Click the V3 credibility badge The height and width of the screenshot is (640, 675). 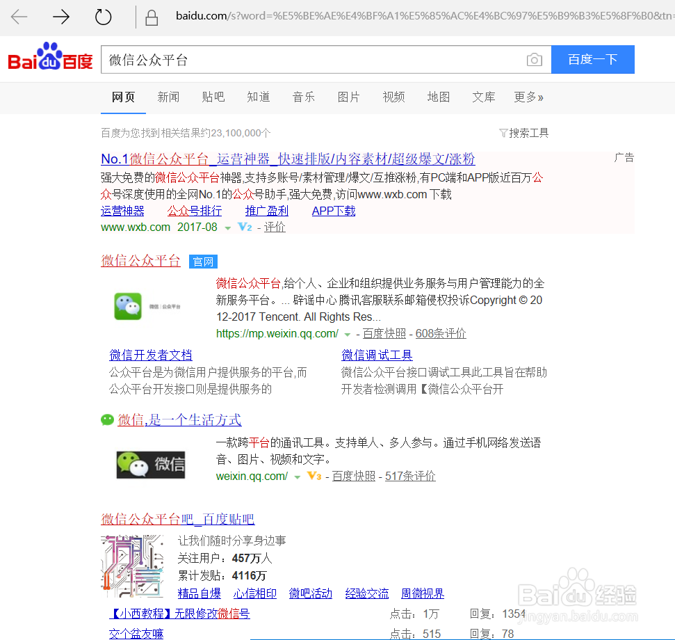click(314, 476)
